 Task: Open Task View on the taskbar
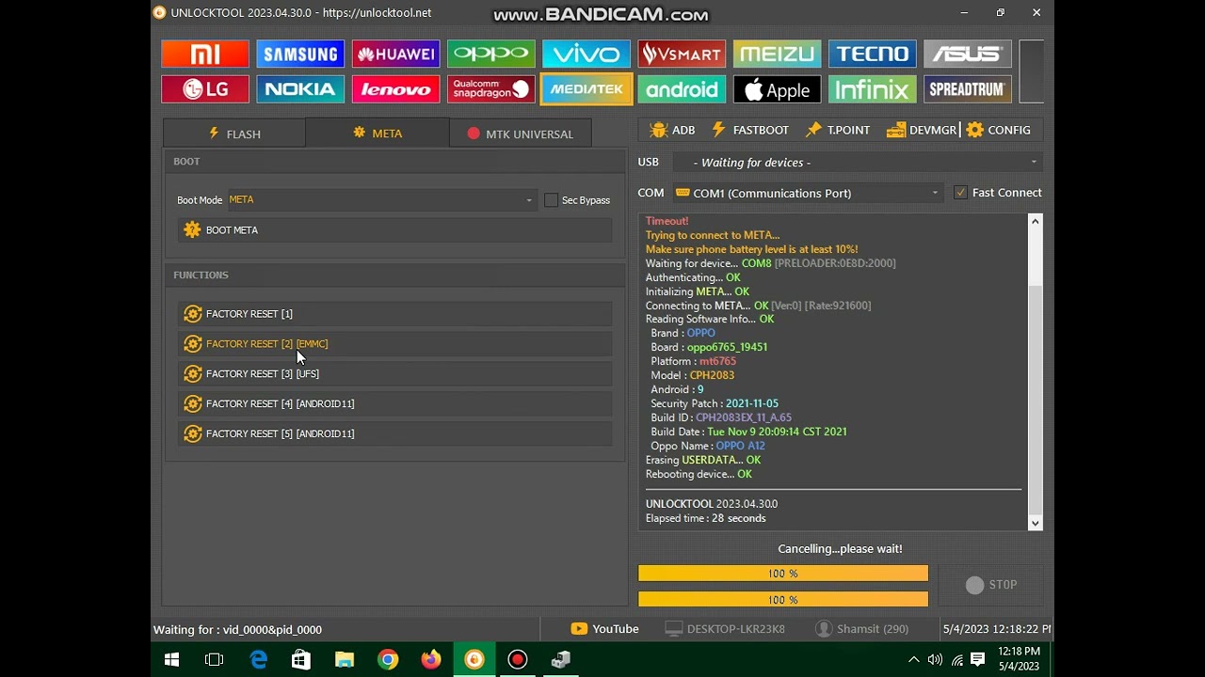coord(215,660)
